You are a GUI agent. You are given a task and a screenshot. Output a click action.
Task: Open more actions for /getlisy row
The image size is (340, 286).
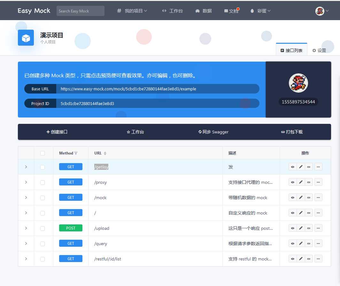pyautogui.click(x=318, y=167)
